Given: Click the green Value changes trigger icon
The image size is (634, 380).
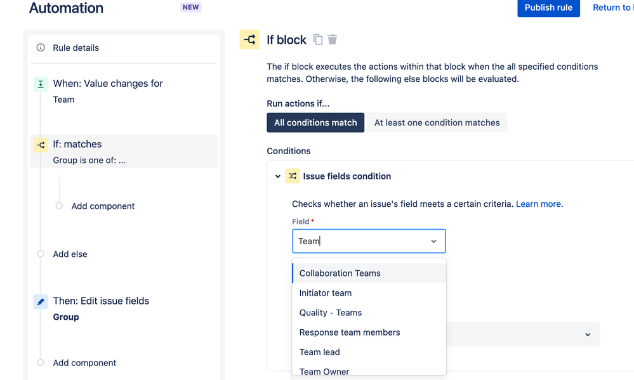Looking at the screenshot, I should (41, 84).
